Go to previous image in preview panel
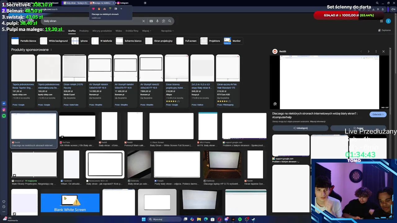397x223 pixels. click(x=361, y=51)
